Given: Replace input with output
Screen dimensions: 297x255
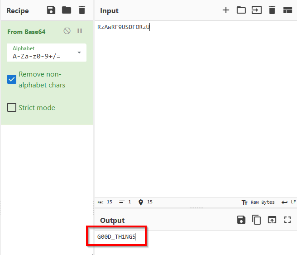Looking at the screenshot, I should (x=272, y=220).
